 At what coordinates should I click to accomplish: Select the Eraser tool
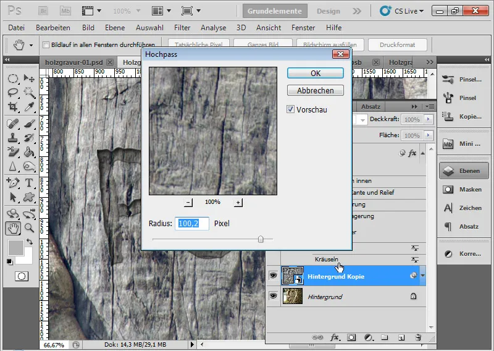[x=12, y=152]
